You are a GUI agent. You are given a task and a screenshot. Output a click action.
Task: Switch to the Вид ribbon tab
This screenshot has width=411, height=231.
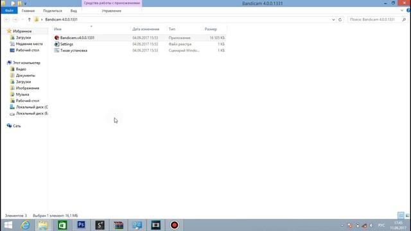(x=74, y=11)
